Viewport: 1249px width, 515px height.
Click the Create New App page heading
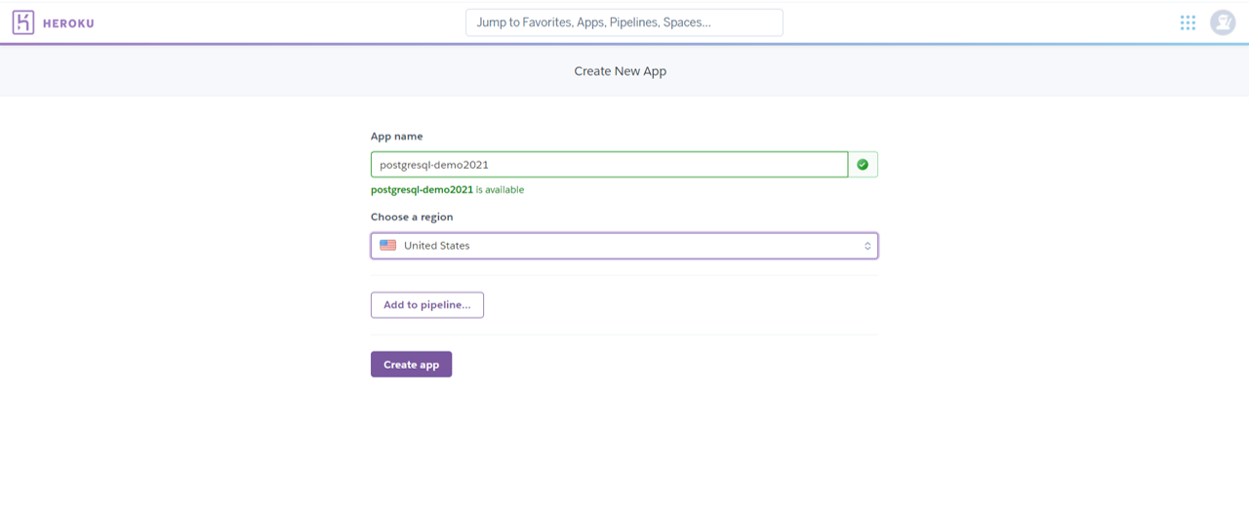click(x=621, y=71)
